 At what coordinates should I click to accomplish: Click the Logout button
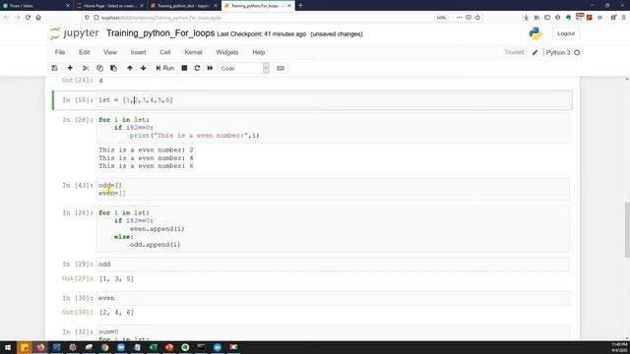pyautogui.click(x=566, y=33)
